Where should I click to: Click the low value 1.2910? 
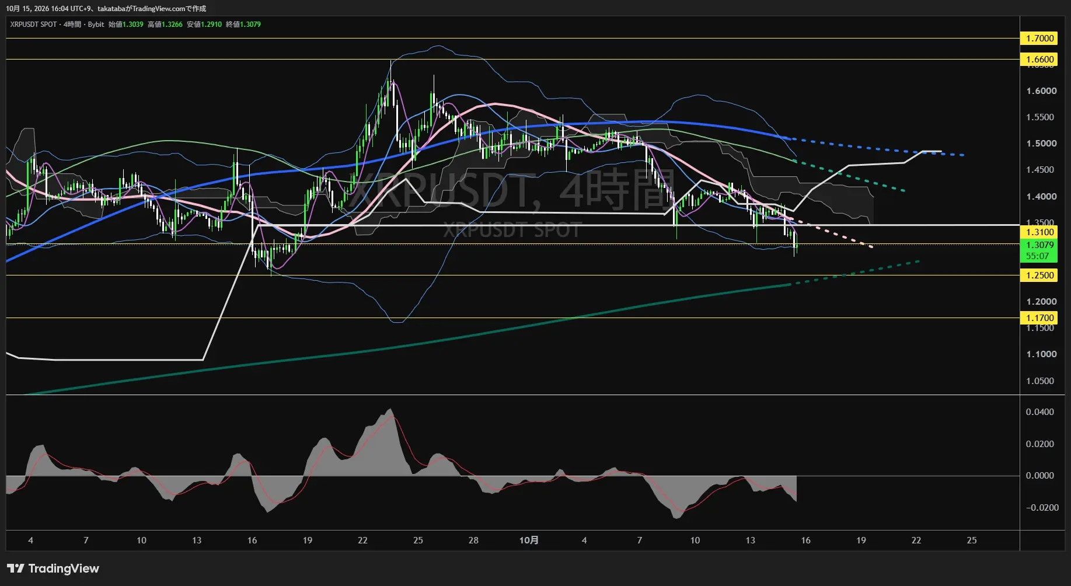point(211,25)
